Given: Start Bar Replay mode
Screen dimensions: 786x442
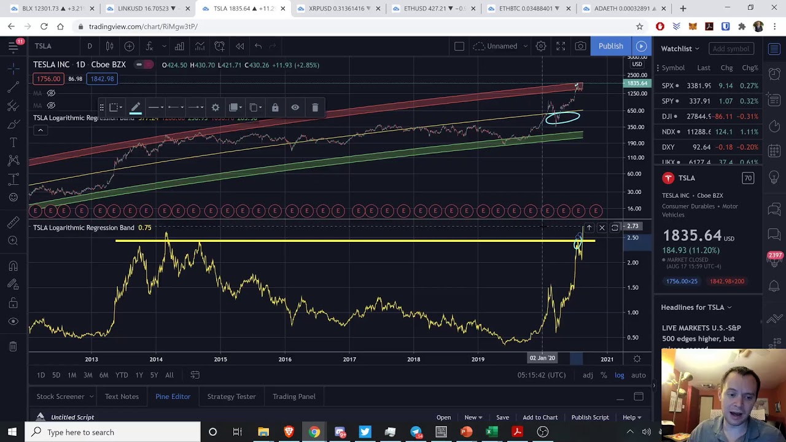Looking at the screenshot, I should [x=240, y=46].
